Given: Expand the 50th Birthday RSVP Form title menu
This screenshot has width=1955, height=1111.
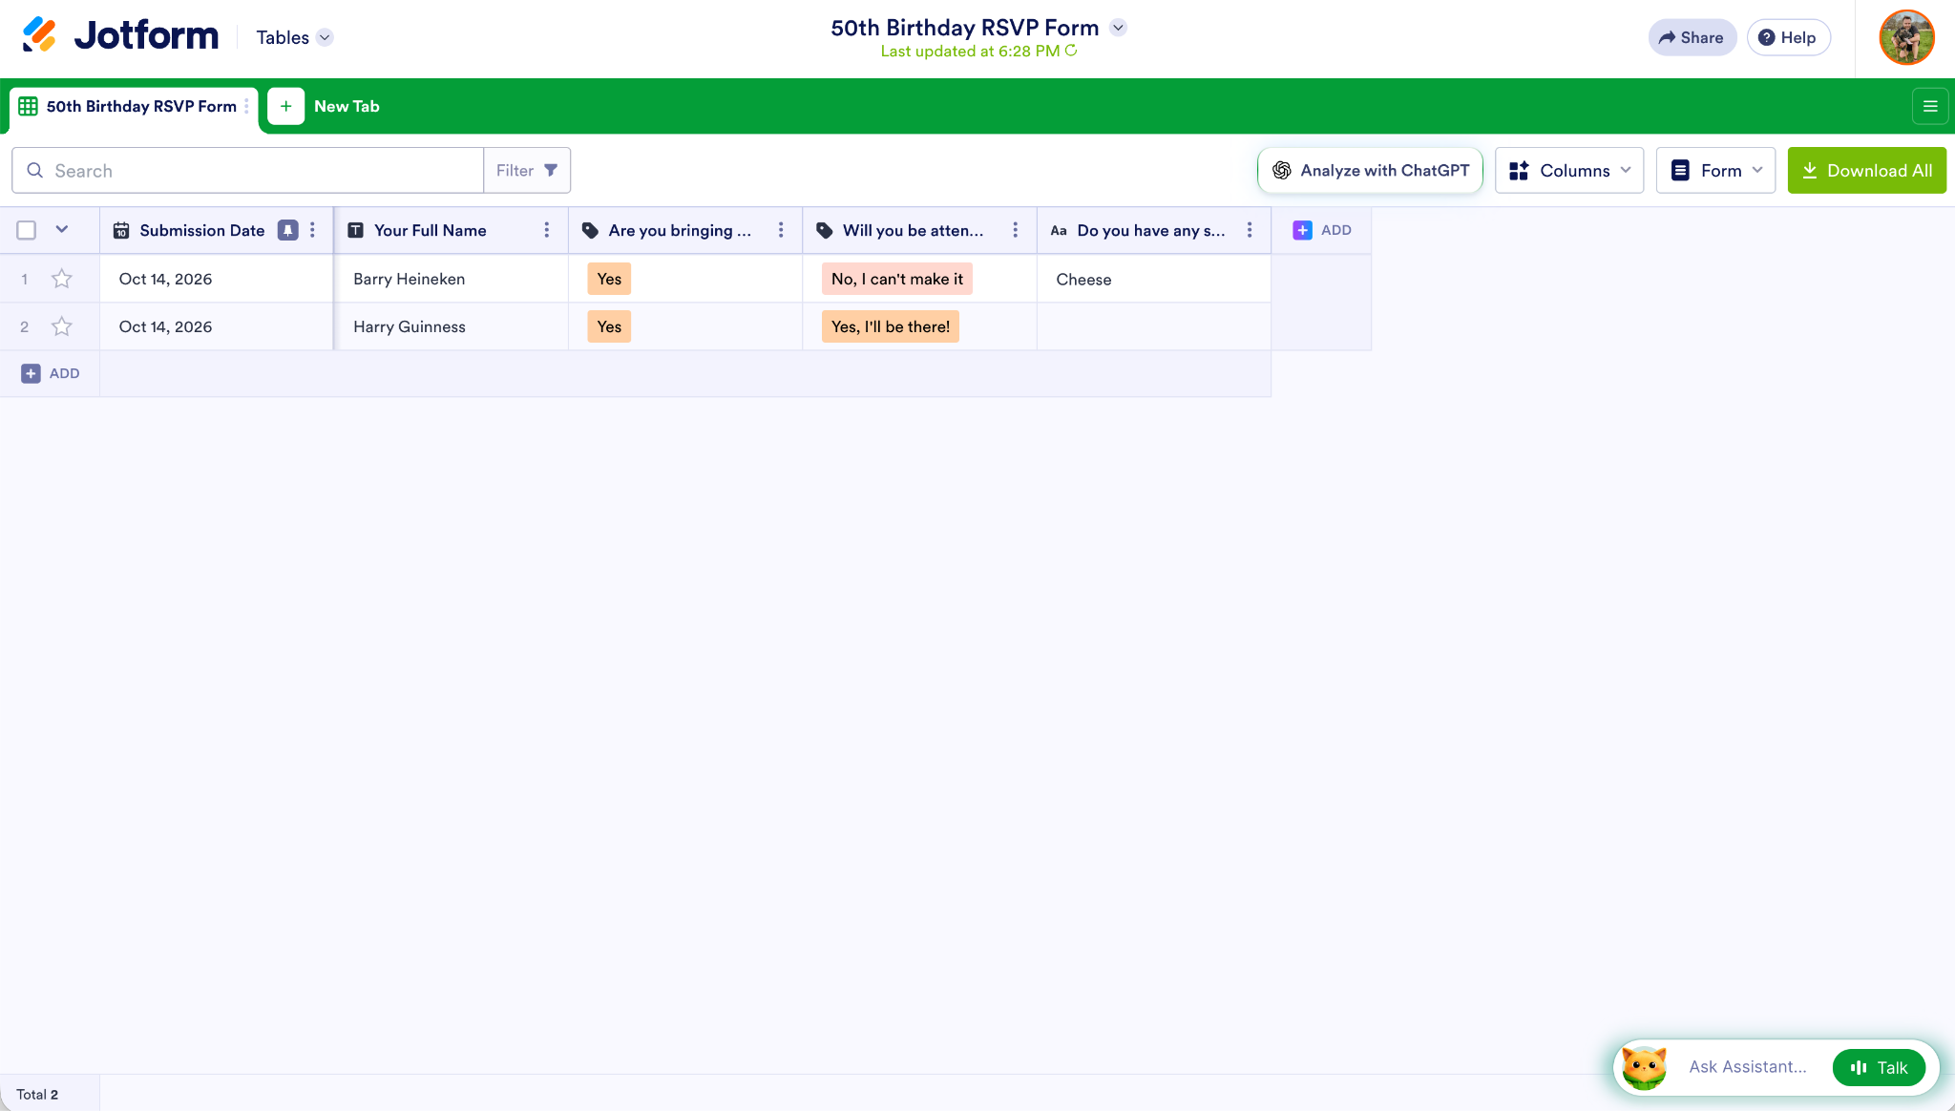Looking at the screenshot, I should pyautogui.click(x=1119, y=28).
